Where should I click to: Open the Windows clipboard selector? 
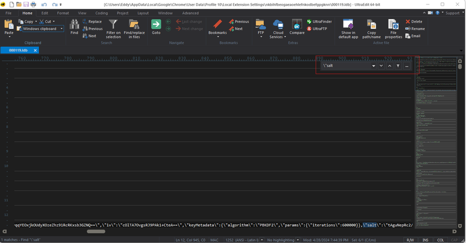click(x=43, y=29)
